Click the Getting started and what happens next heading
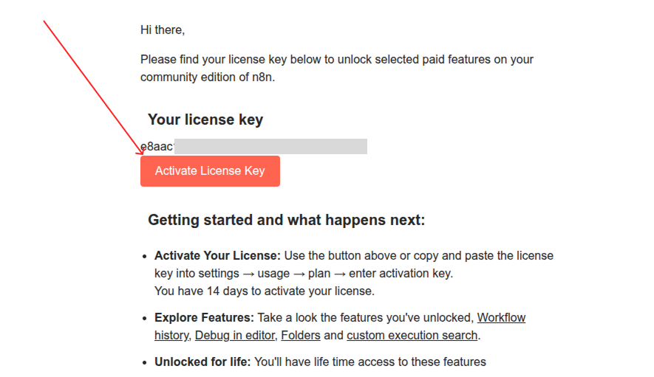 click(x=286, y=220)
